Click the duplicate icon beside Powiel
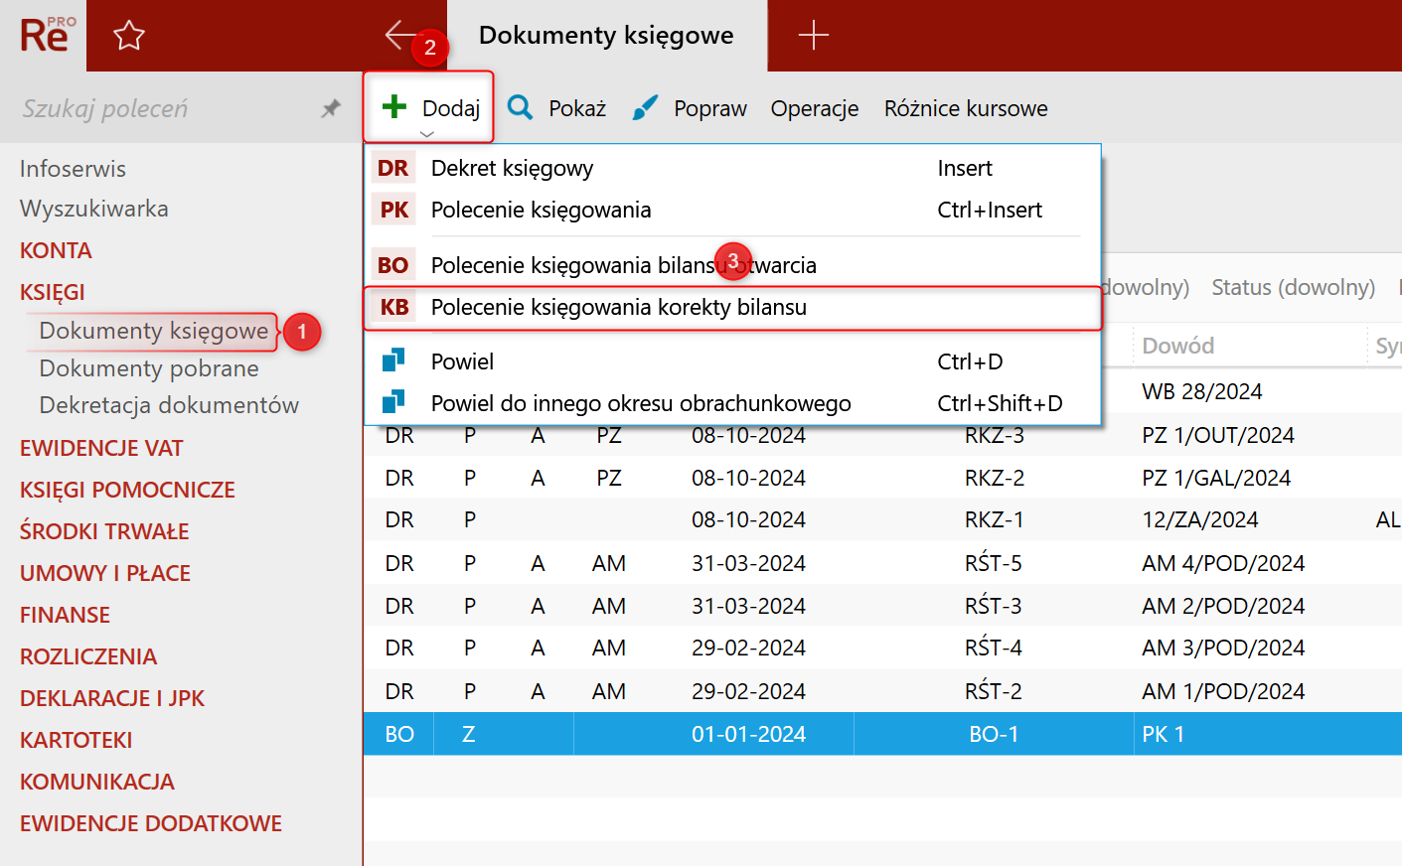 (393, 360)
